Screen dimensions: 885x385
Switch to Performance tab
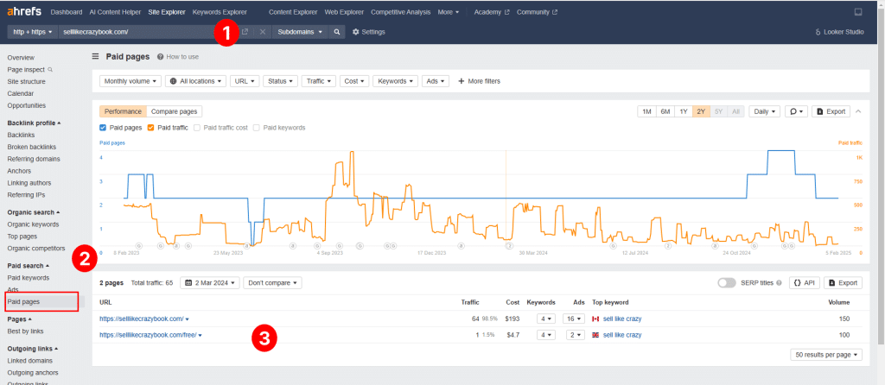pyautogui.click(x=123, y=111)
